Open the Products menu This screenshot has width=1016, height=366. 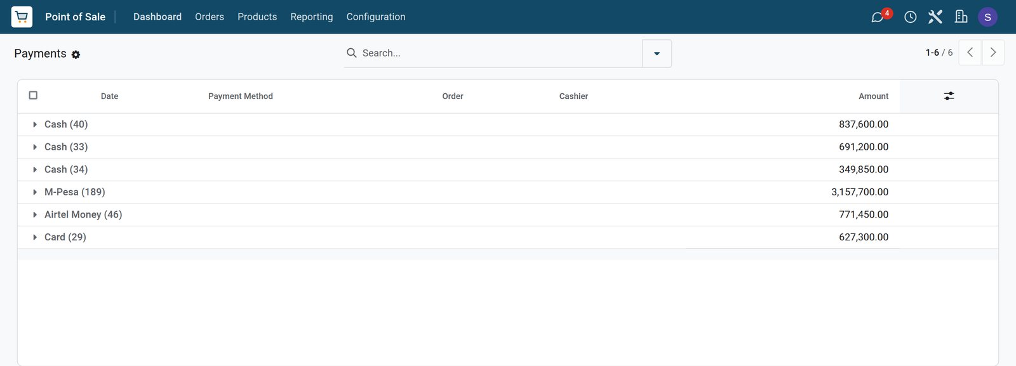pyautogui.click(x=257, y=17)
